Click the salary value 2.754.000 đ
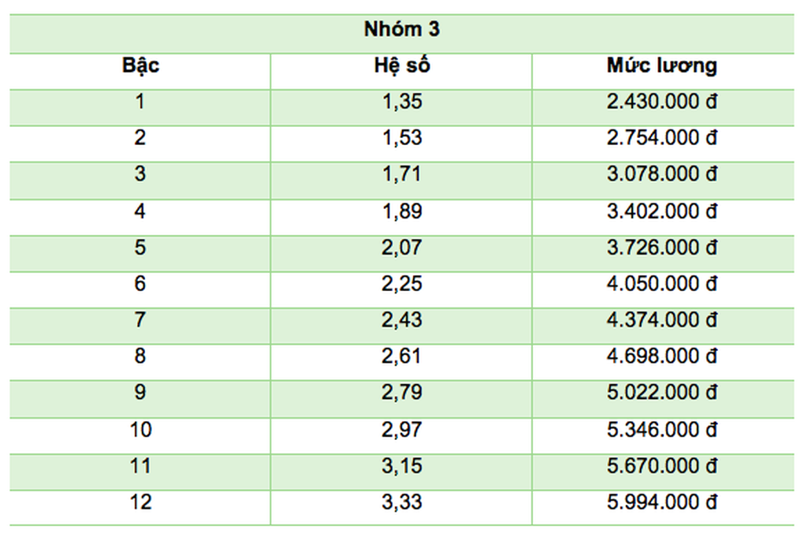Screen dimensions: 804x537 [x=662, y=138]
